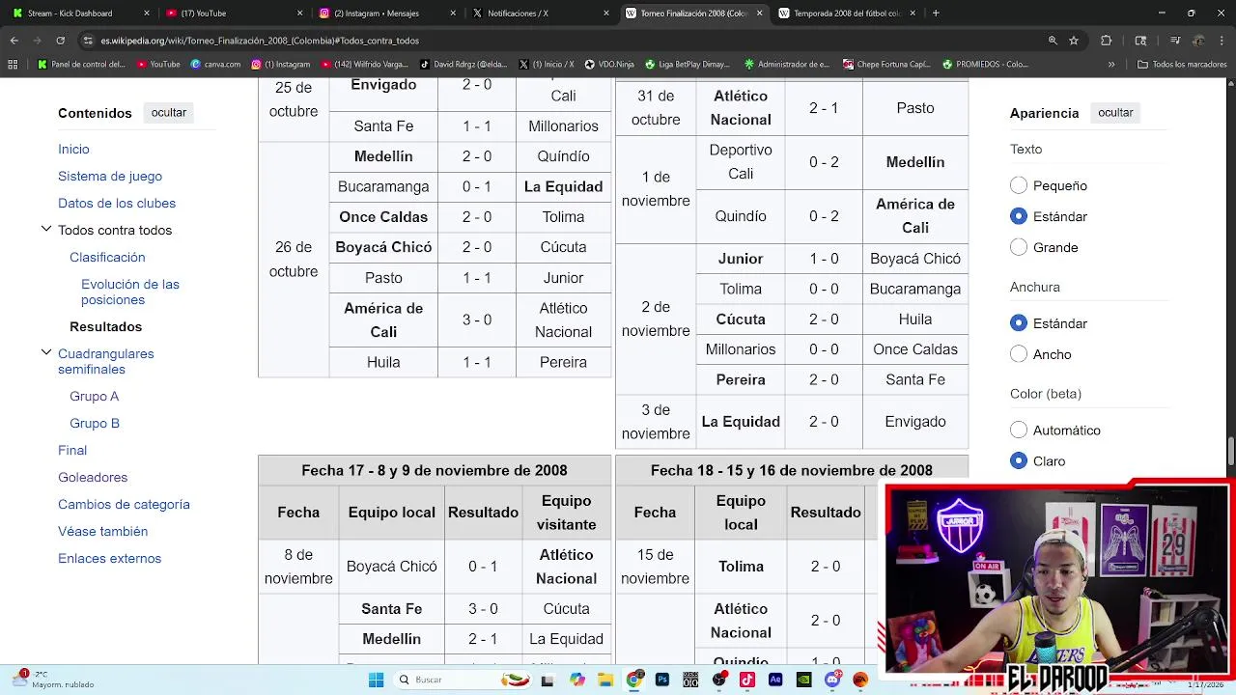Select Ancho width option

1019,354
